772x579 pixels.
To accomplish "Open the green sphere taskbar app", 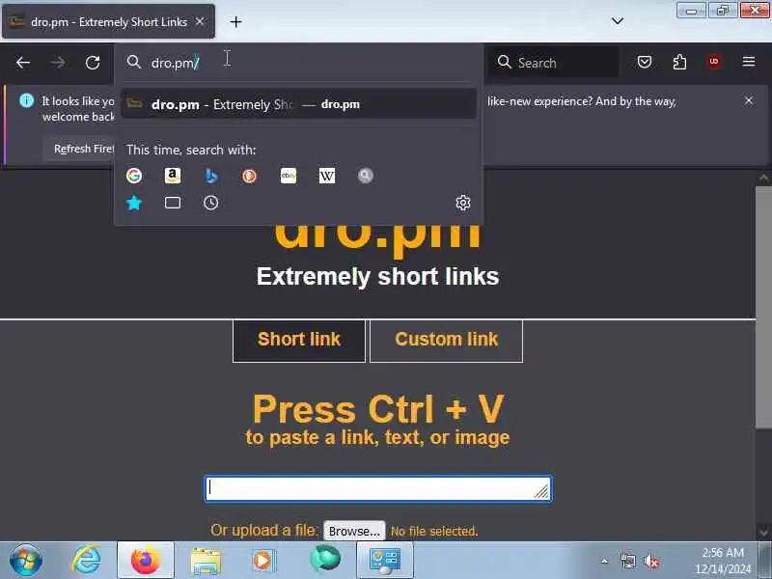I will (325, 560).
